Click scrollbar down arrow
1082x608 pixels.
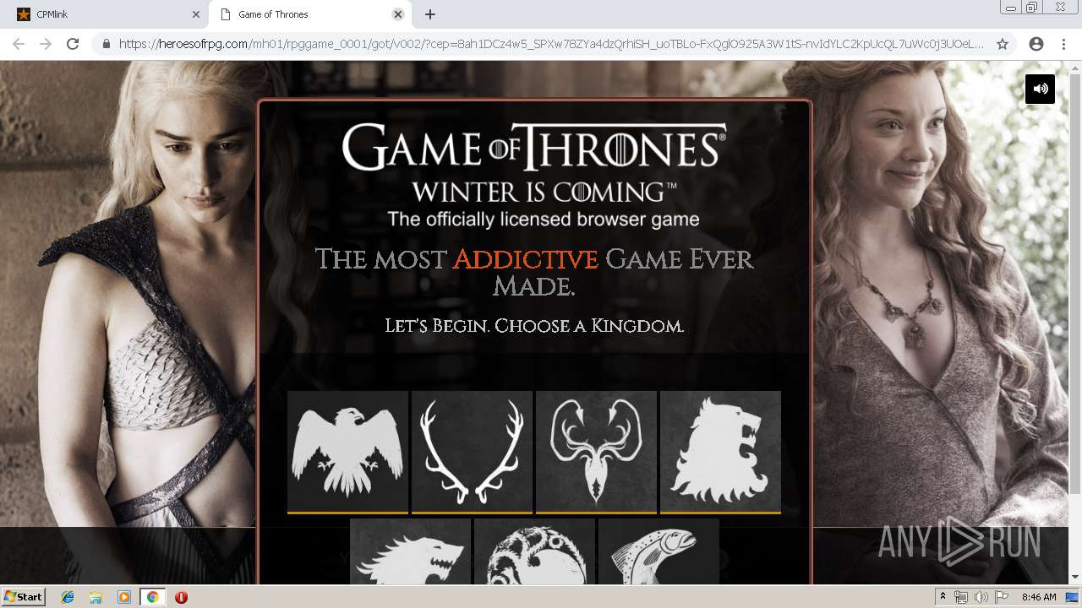(x=1075, y=578)
